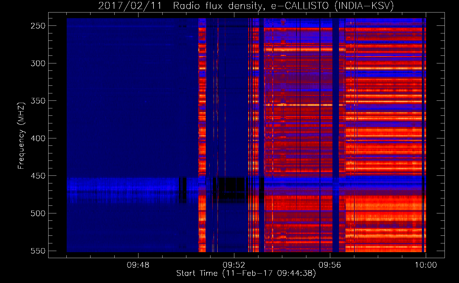Click the 250 frequency tick label
Viewport: 459px width, 283px height.
[x=38, y=26]
